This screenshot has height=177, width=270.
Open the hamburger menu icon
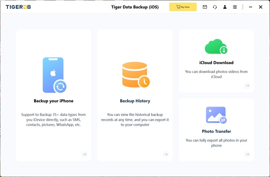[x=235, y=7]
